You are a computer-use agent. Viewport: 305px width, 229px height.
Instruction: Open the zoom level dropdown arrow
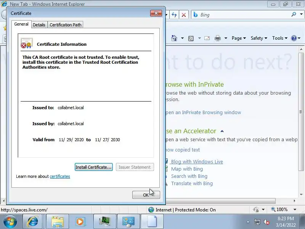pos(295,210)
